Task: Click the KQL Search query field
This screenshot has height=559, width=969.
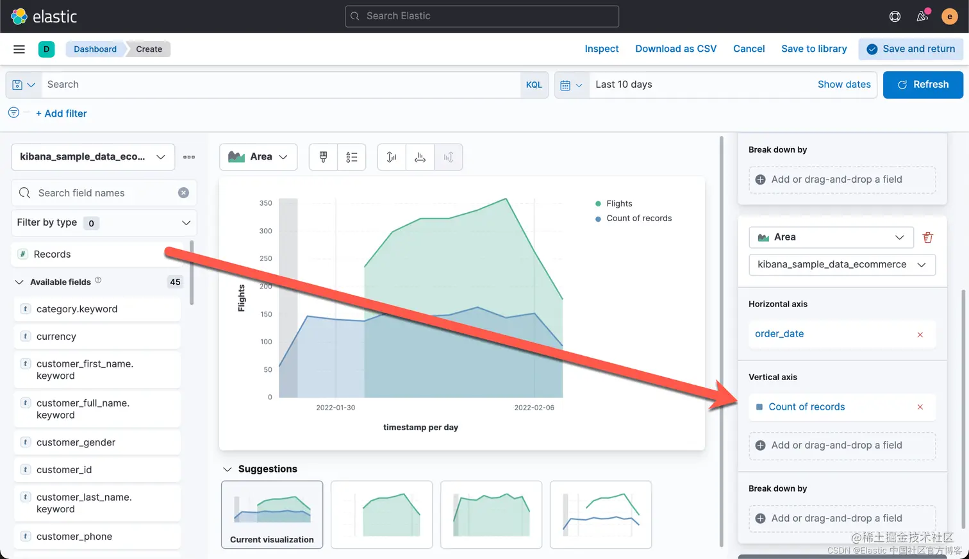Action: coord(281,85)
